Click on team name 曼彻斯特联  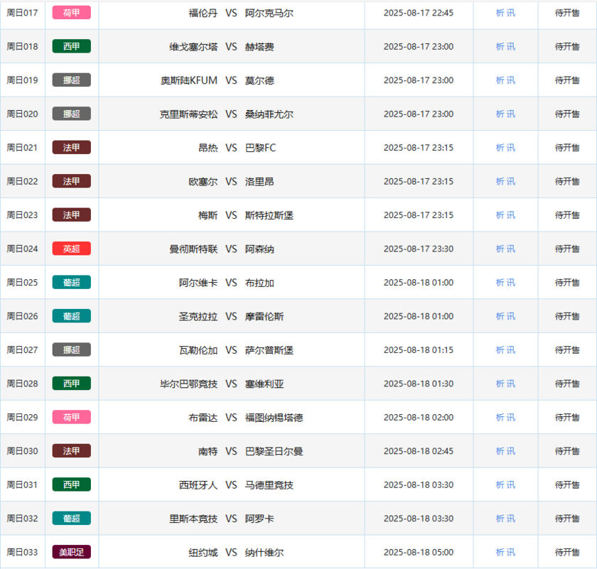pos(193,249)
